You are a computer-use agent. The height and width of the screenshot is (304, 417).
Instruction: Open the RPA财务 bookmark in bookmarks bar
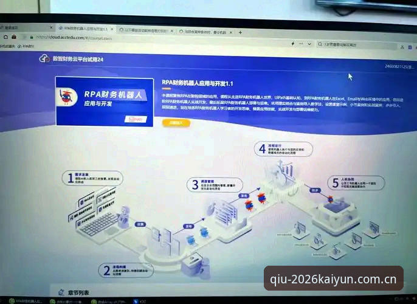coord(26,46)
